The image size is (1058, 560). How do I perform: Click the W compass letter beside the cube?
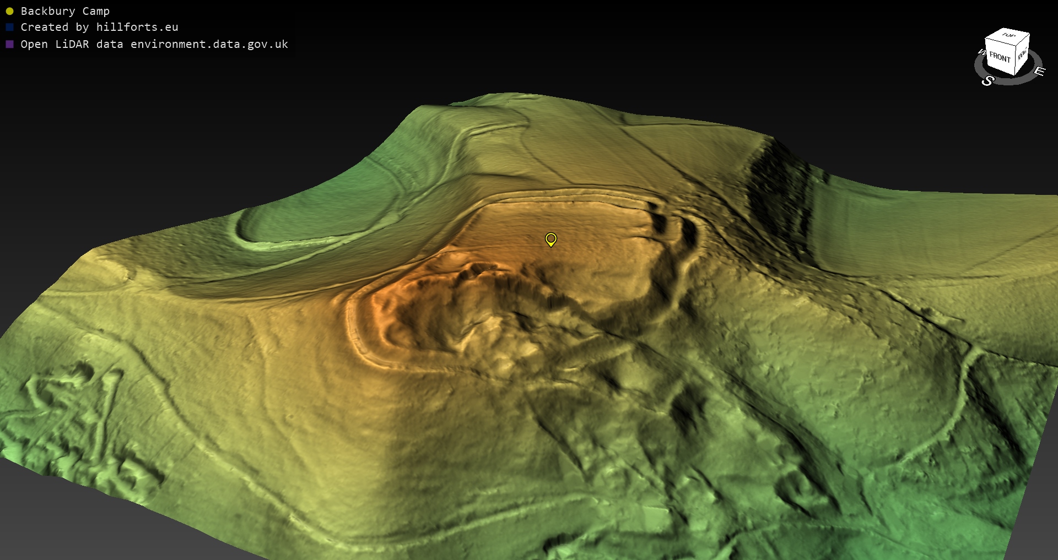pyautogui.click(x=981, y=52)
